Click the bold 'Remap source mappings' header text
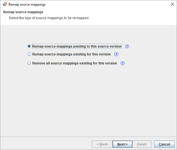The height and width of the screenshot is (150, 177). coord(23,12)
